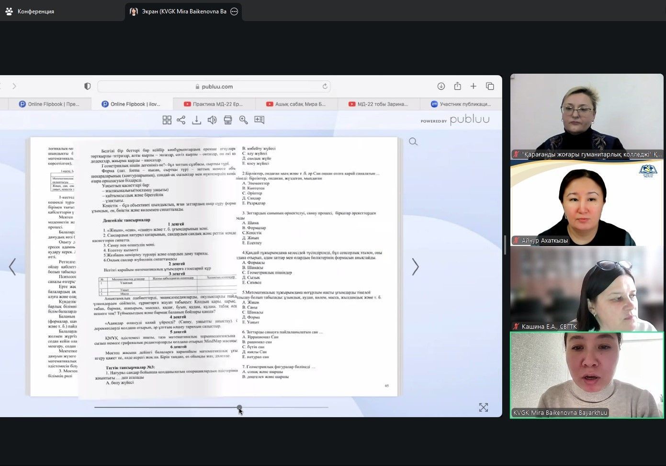This screenshot has height=466, width=666.
Task: Click the search icon beside the book page
Action: pos(413,142)
